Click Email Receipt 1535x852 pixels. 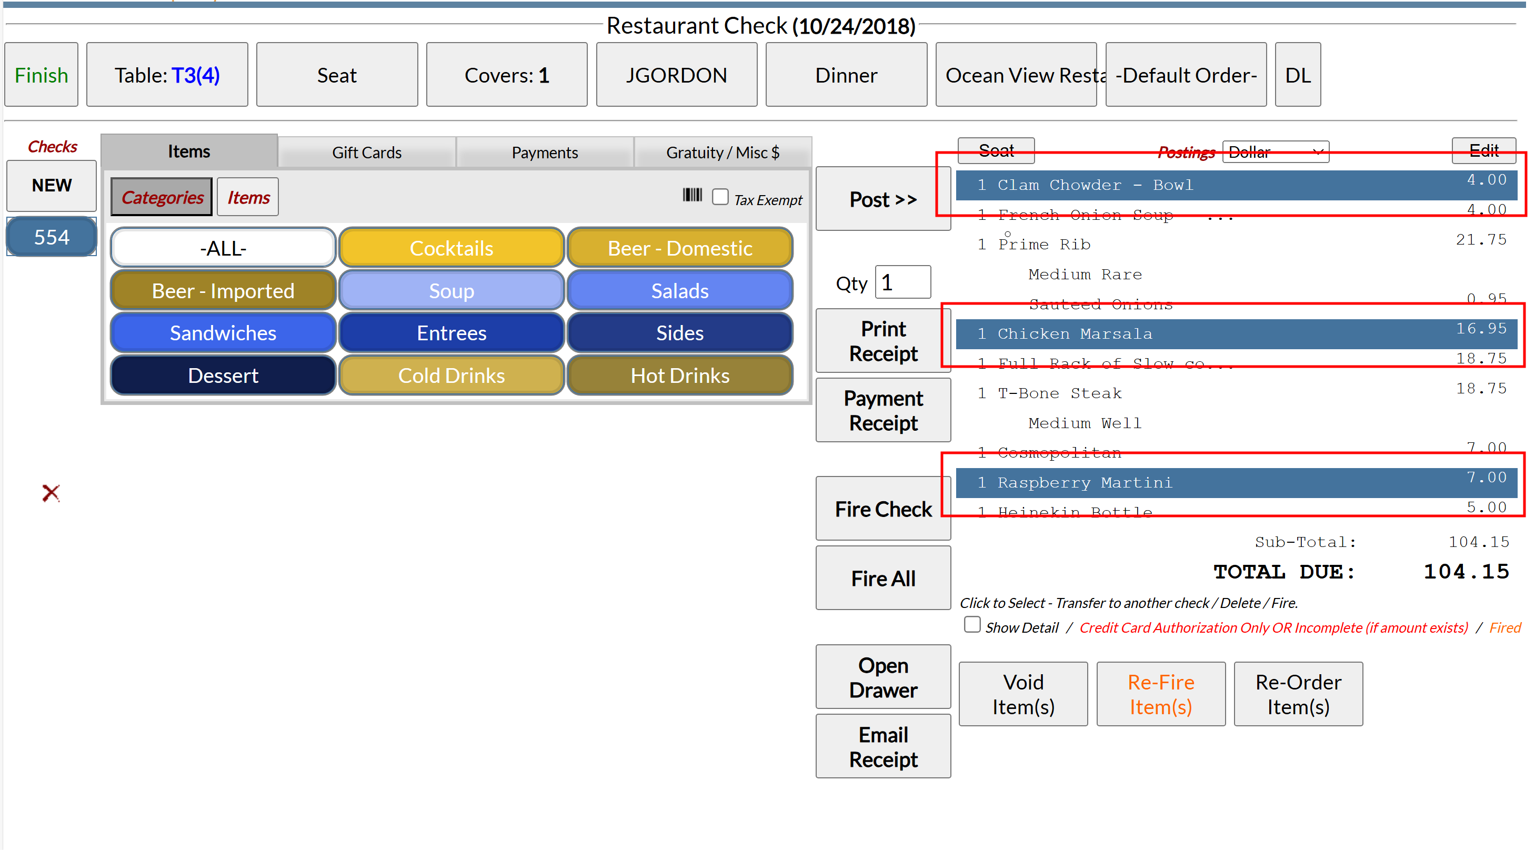click(882, 747)
